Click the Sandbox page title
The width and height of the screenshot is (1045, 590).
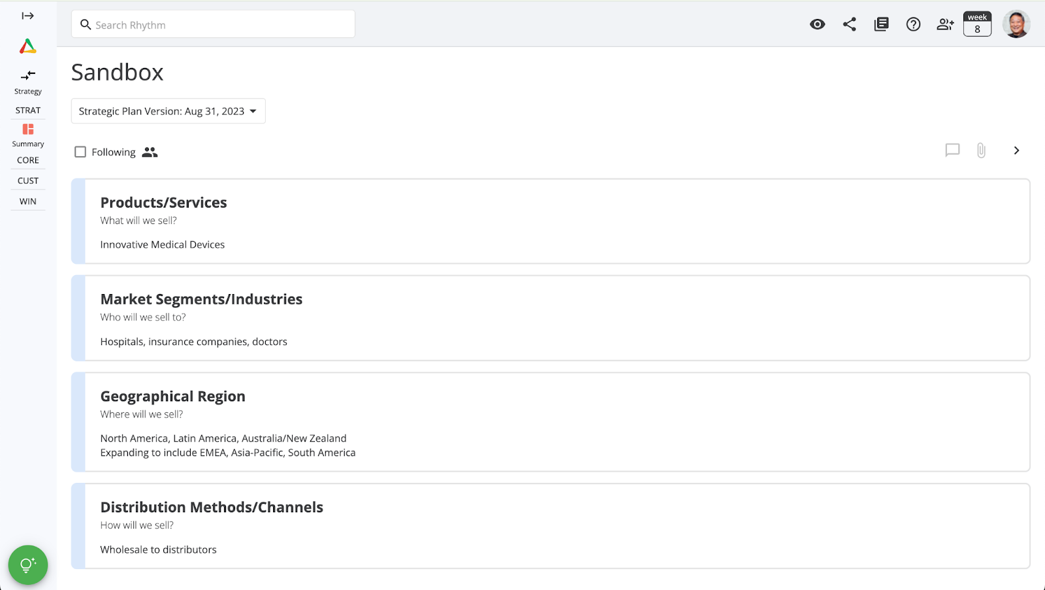(x=117, y=72)
